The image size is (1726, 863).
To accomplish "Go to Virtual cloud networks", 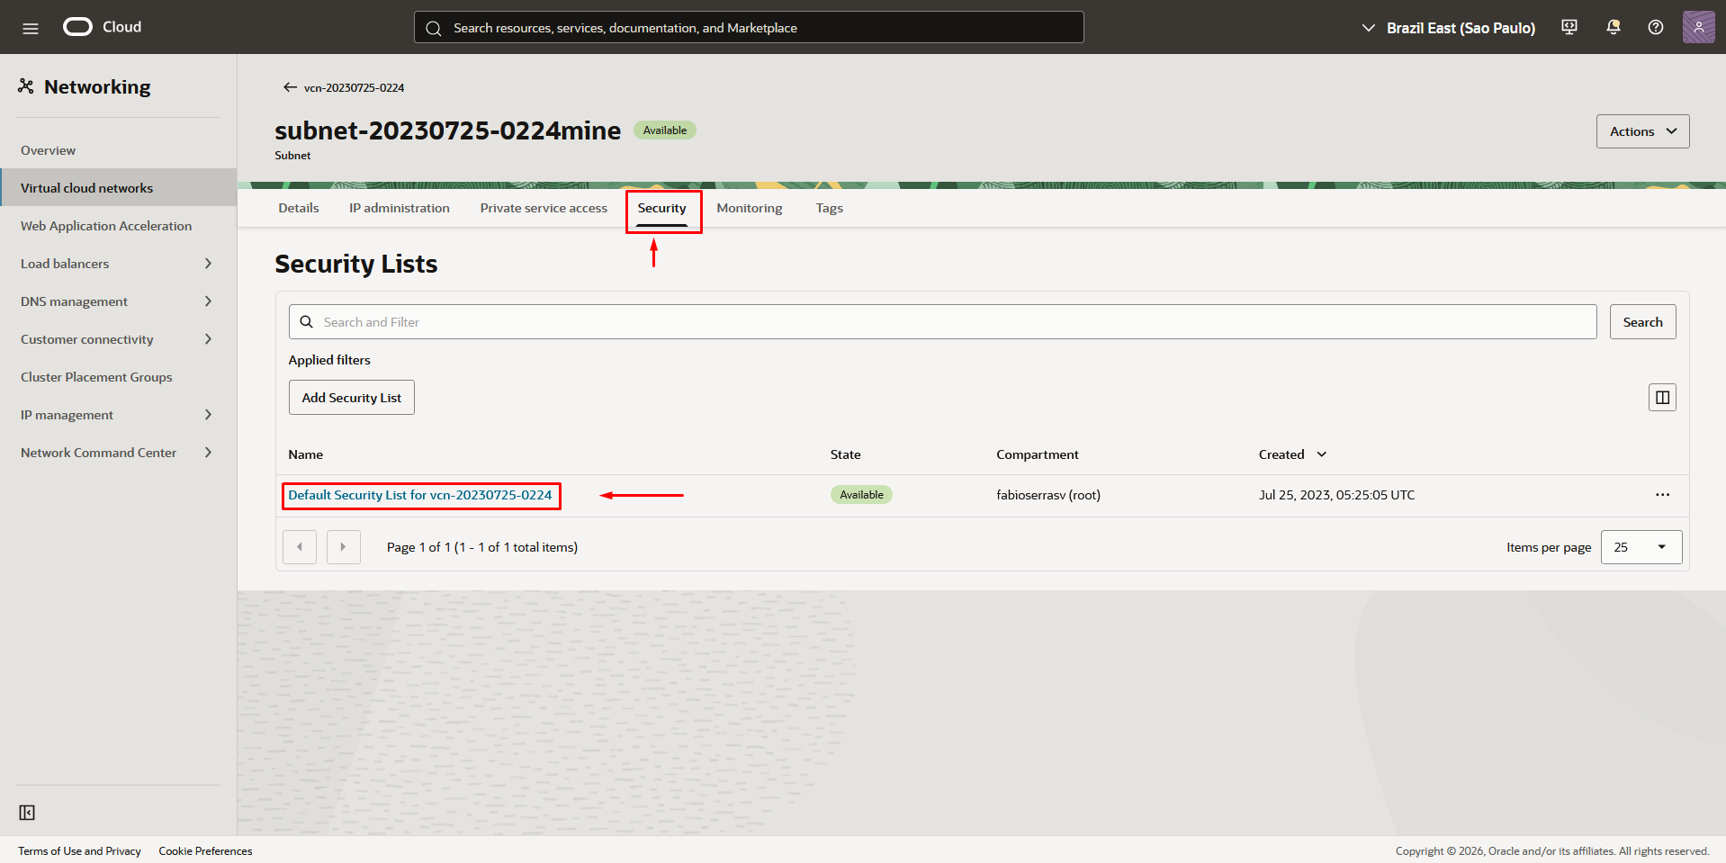I will point(118,188).
